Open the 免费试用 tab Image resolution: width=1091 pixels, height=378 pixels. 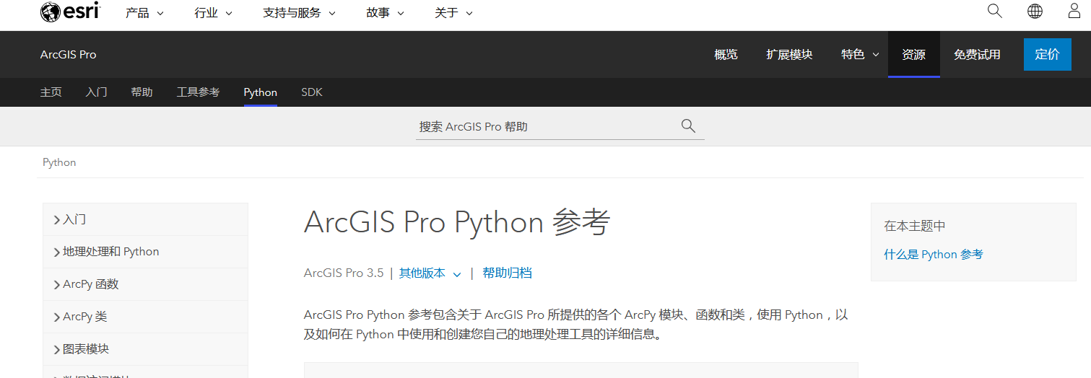tap(977, 54)
